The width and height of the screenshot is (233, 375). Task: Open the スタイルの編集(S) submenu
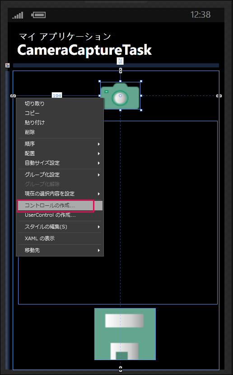pyautogui.click(x=60, y=227)
